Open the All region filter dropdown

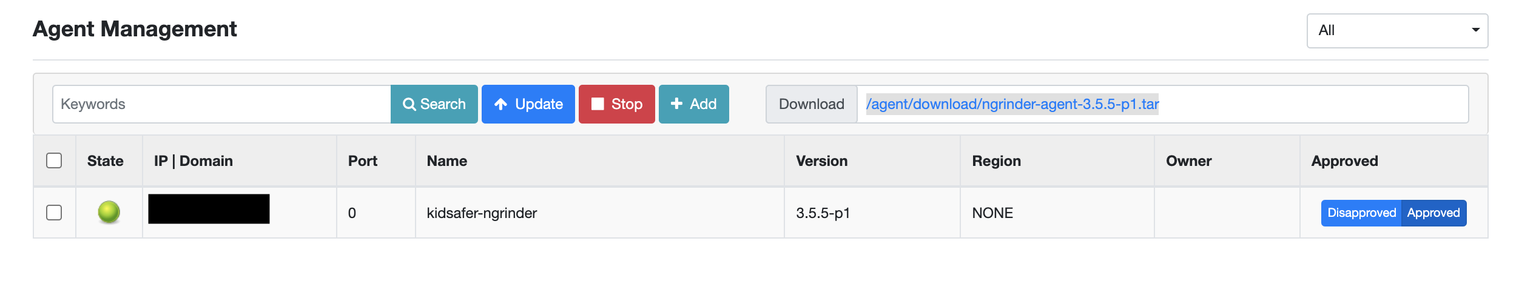(1397, 30)
